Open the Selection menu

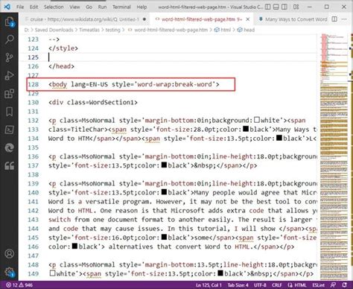pyautogui.click(x=54, y=7)
